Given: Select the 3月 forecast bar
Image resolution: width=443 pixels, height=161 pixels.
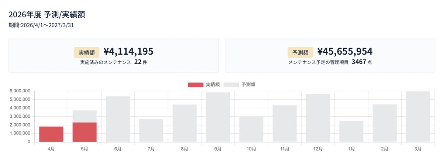Looking at the screenshot, I should click(418, 117).
